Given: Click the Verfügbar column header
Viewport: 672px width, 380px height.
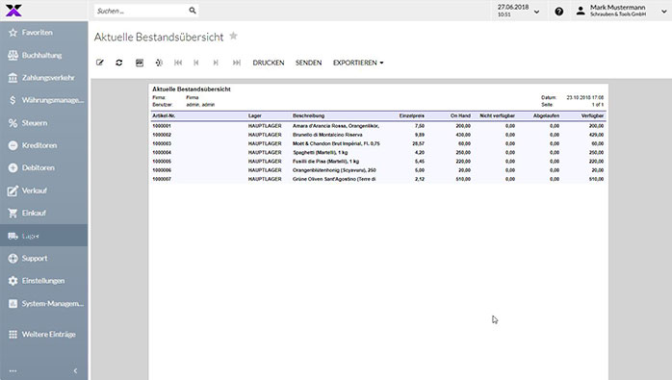Looking at the screenshot, I should pyautogui.click(x=592, y=115).
